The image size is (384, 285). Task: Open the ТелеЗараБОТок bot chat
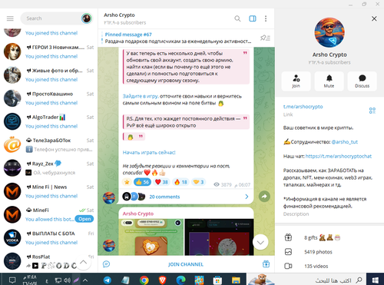[48, 145]
